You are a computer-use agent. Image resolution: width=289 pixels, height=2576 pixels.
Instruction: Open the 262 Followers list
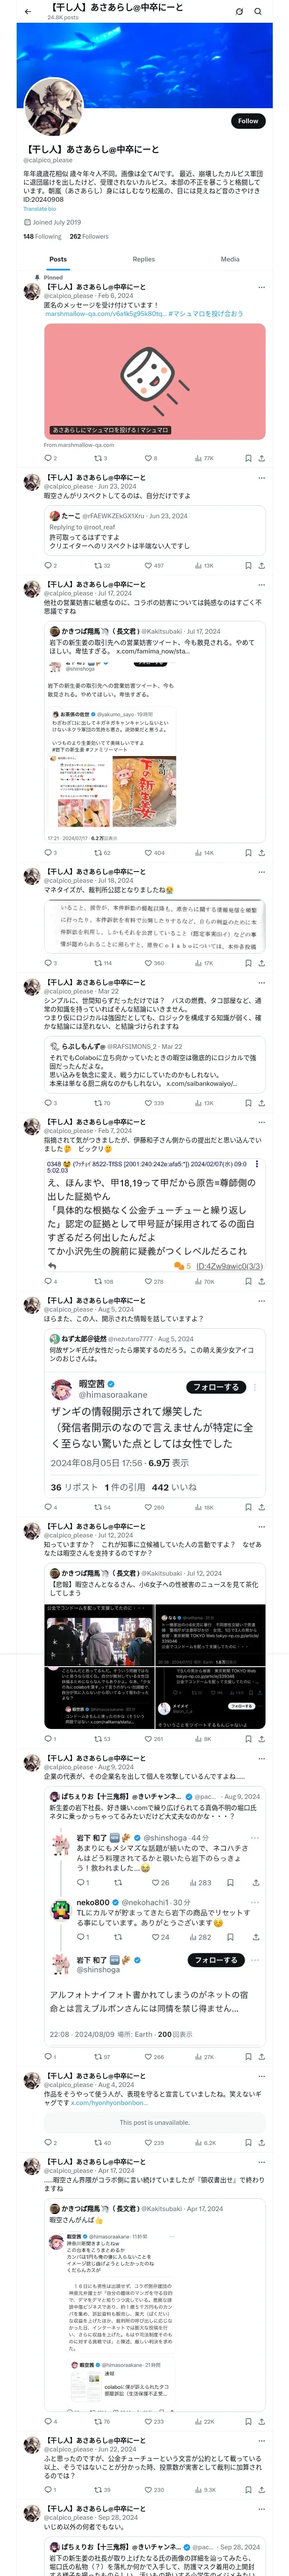click(89, 237)
